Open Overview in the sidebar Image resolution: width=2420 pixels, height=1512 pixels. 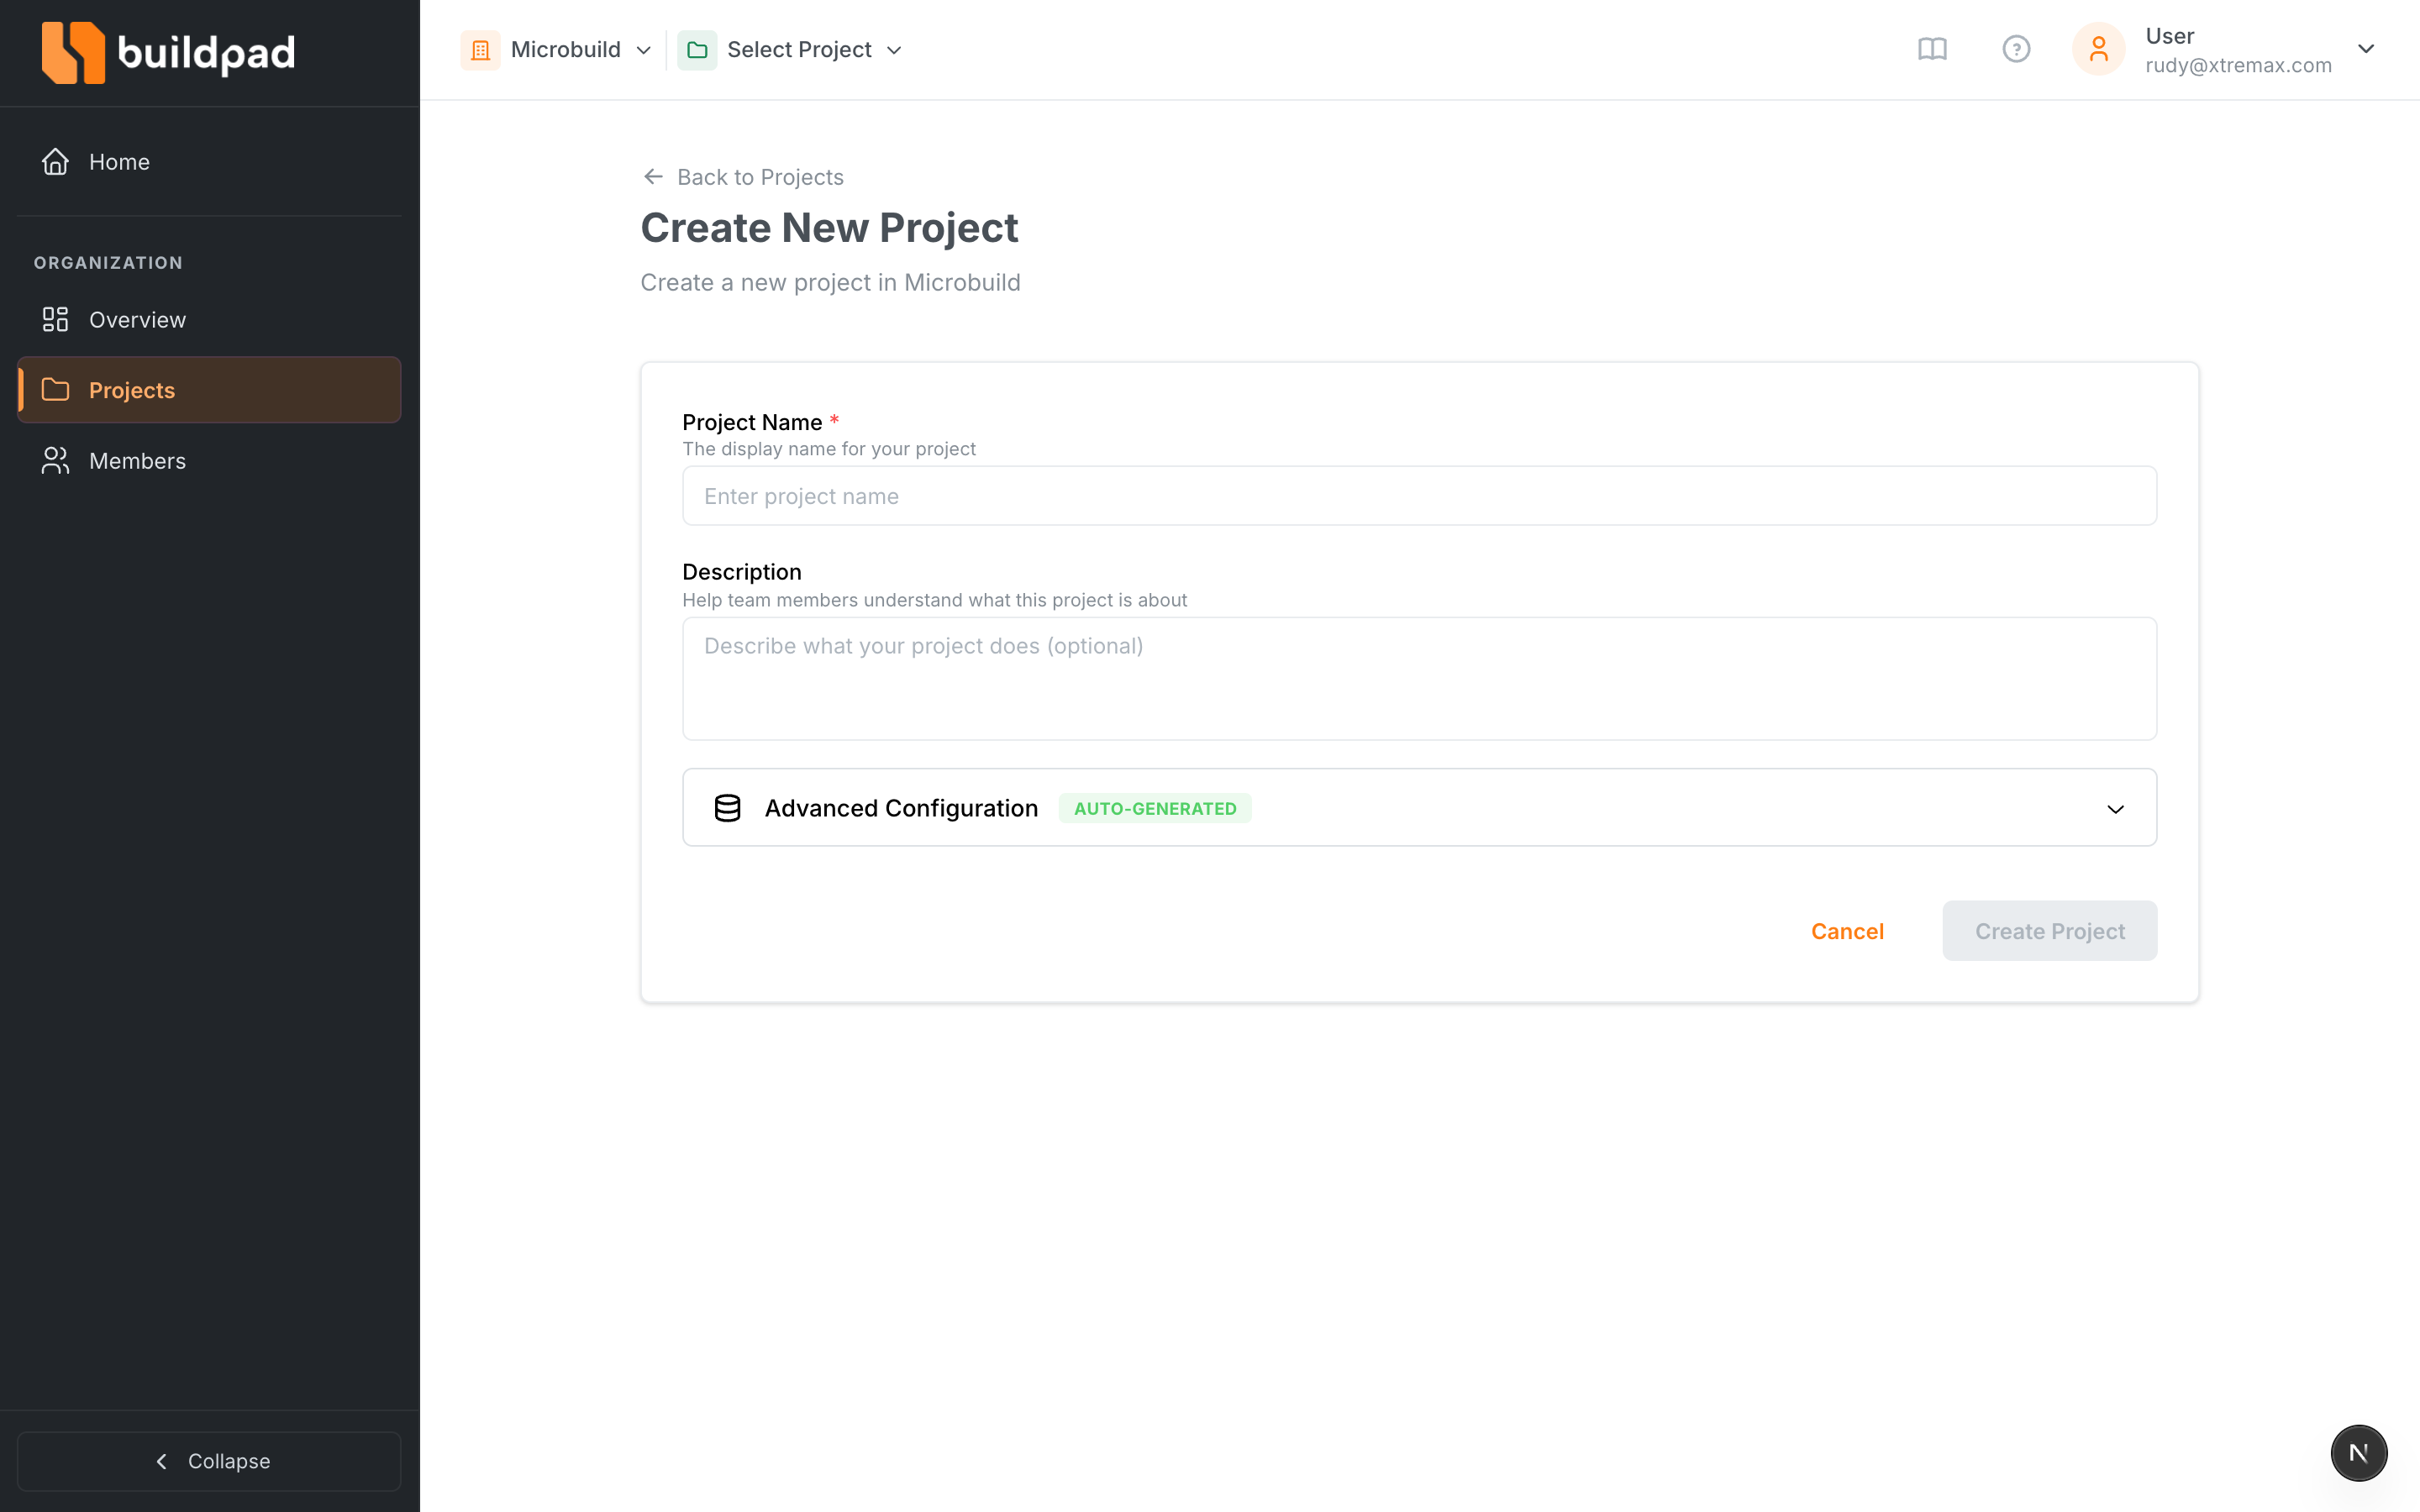(x=209, y=319)
